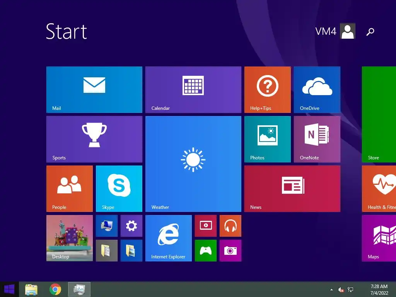Click the "Start" heading text
This screenshot has height=297, width=396.
click(67, 31)
